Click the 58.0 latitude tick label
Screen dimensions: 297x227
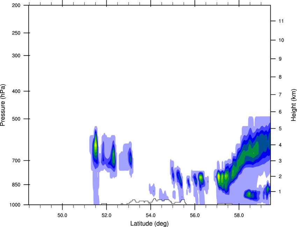[x=239, y=215]
